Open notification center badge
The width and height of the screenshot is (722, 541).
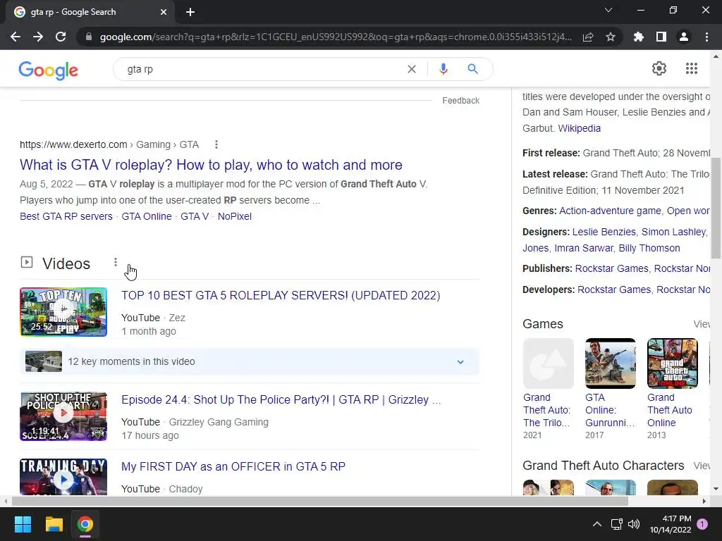click(702, 524)
